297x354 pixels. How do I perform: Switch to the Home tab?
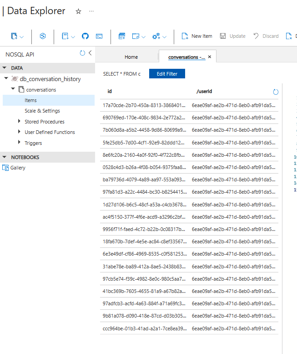tap(131, 57)
